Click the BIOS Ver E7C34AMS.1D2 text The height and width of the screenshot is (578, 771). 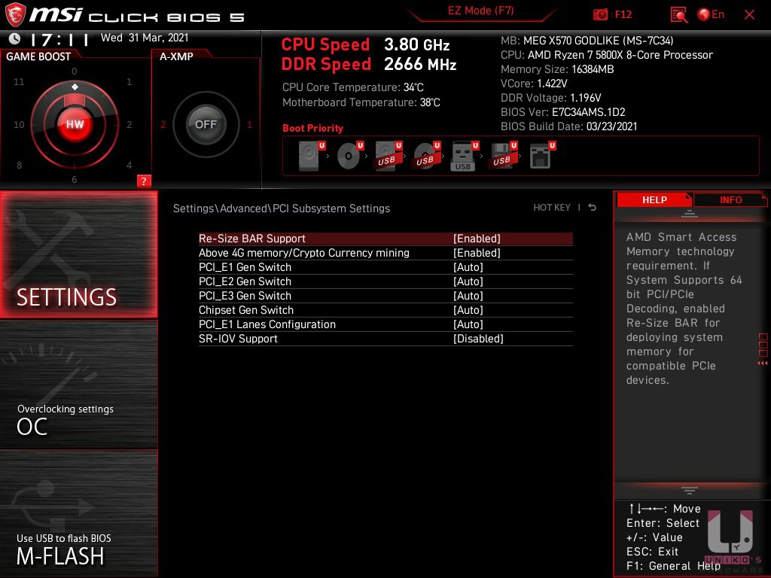pyautogui.click(x=562, y=112)
